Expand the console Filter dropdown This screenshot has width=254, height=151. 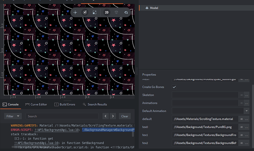click(x=13, y=116)
